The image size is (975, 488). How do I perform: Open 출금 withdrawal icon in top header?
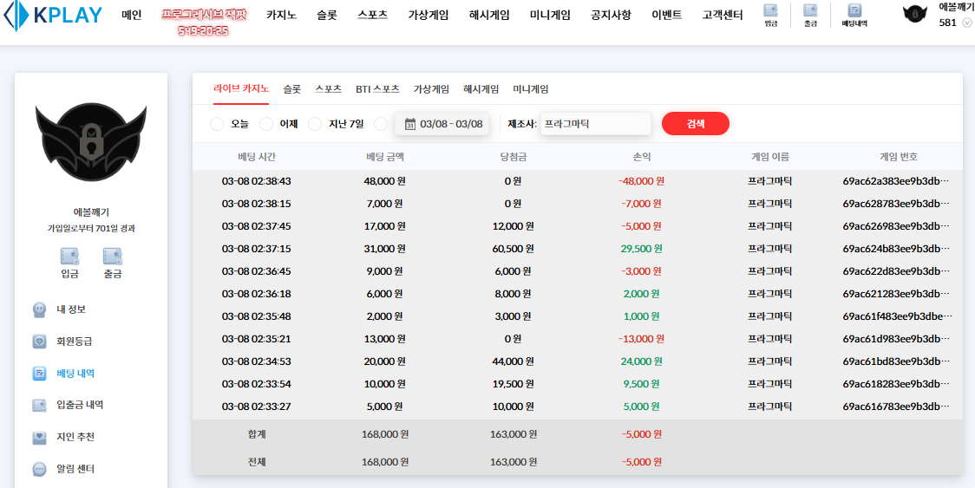[810, 15]
